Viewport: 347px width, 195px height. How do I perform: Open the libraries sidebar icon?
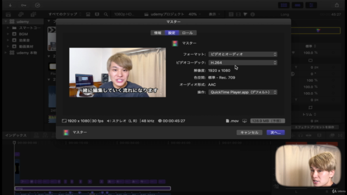(x=9, y=15)
